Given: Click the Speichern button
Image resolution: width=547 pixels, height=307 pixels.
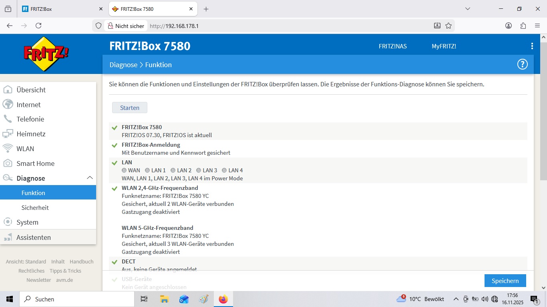Looking at the screenshot, I should point(505,281).
